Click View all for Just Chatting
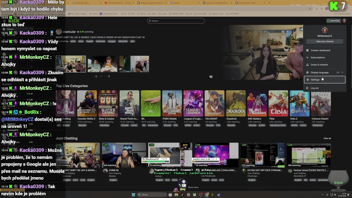The image size is (352, 198). [x=327, y=138]
